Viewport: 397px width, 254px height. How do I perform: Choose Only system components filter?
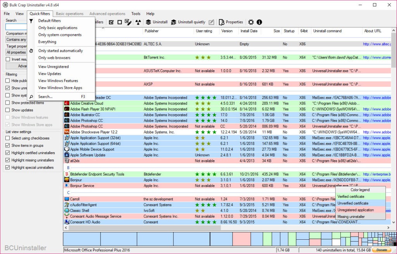pyautogui.click(x=61, y=35)
